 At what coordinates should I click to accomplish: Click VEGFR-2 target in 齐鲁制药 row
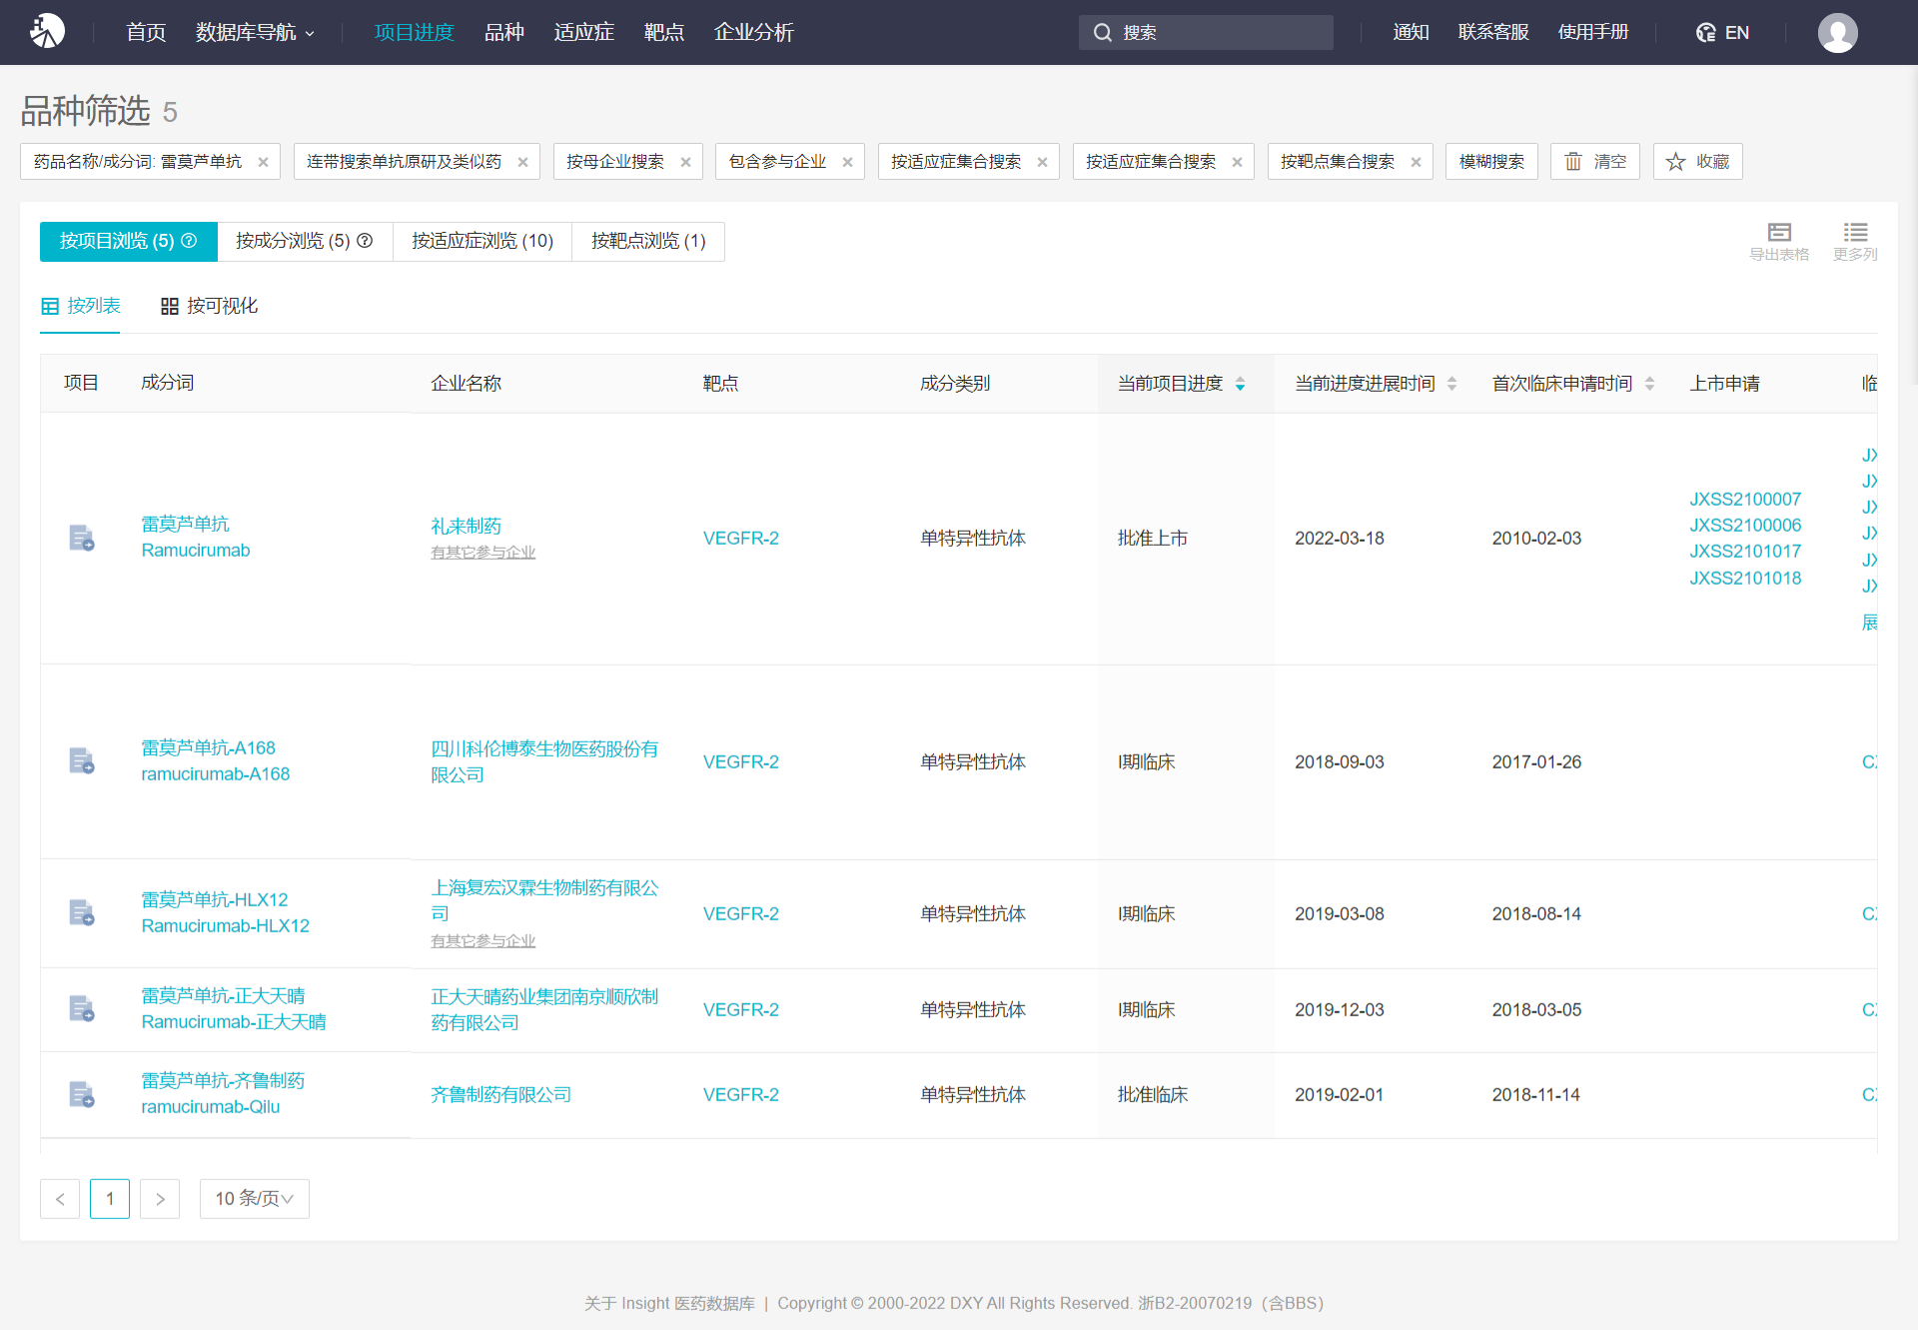(x=740, y=1095)
